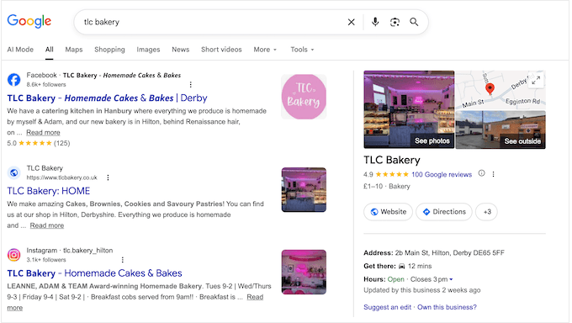Expand the More dropdown
The image size is (572, 323).
265,50
